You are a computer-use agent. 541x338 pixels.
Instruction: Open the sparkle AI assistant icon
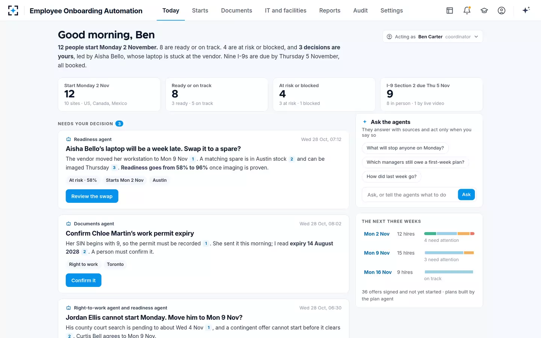(526, 10)
